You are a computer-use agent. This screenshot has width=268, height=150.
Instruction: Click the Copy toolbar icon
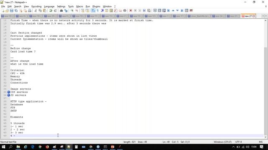[40, 10]
